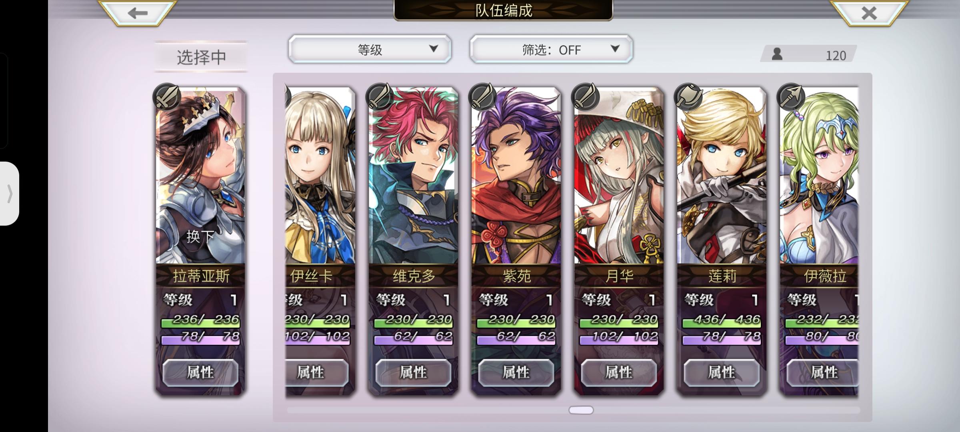Select the 选择中 tab label
Viewport: 960px width, 432px height.
tap(201, 57)
